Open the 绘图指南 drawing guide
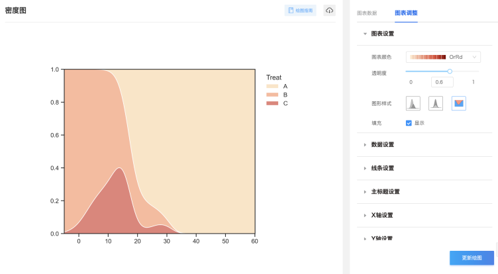 301,10
